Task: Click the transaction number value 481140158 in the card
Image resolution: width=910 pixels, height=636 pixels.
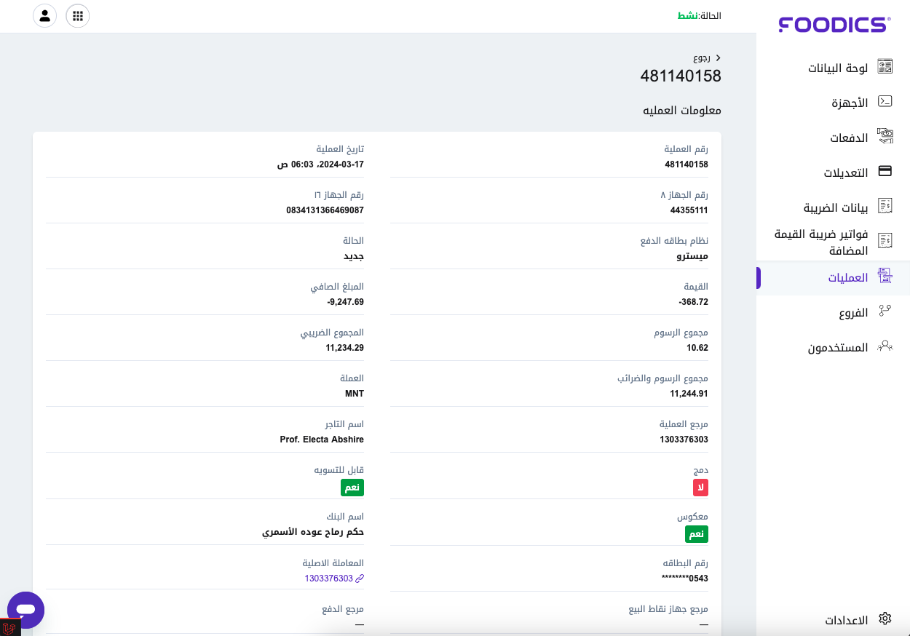Action: point(687,164)
